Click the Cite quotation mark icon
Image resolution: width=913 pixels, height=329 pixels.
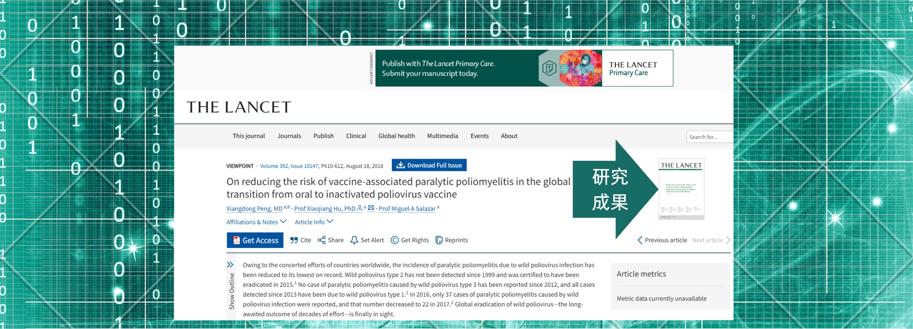pos(293,240)
